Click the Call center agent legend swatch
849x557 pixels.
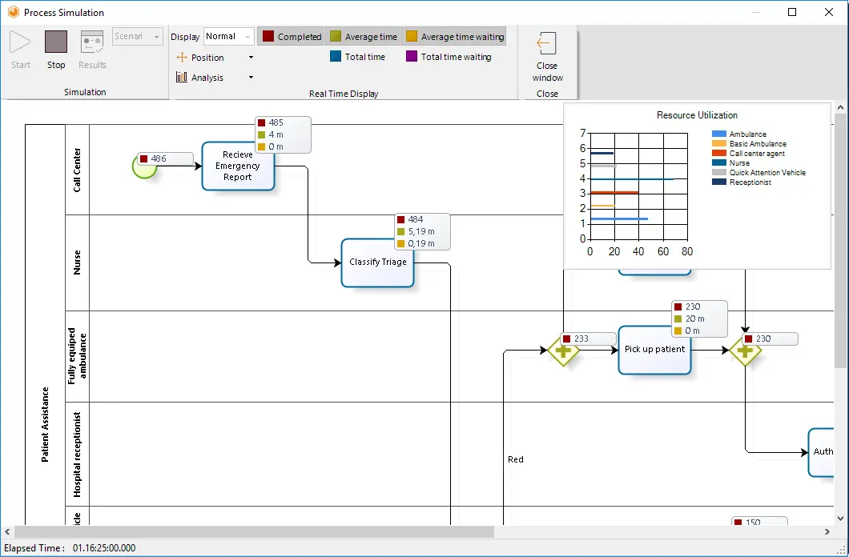[x=719, y=153]
